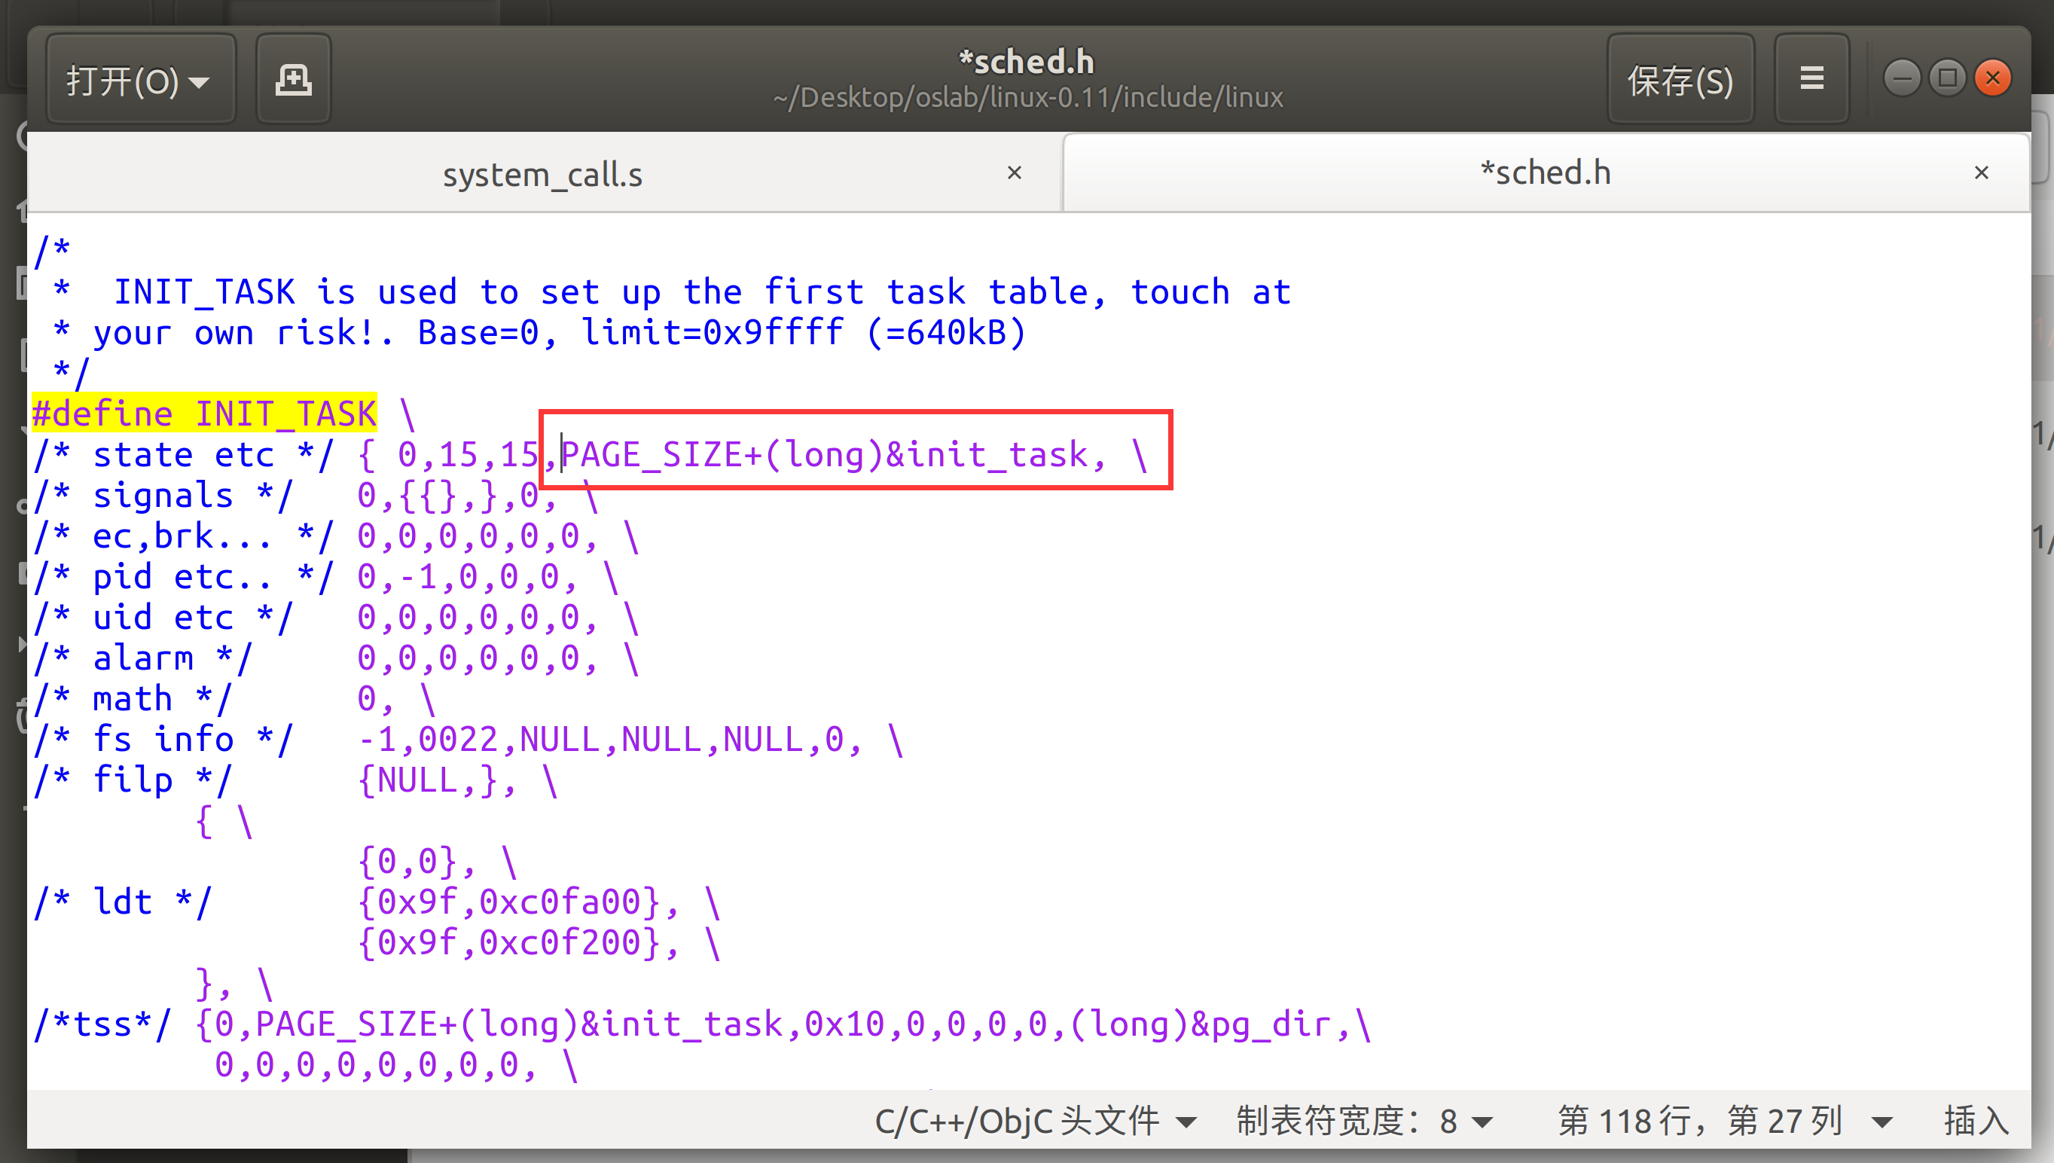Maximize the gedit window
The image size is (2054, 1163).
click(1947, 78)
